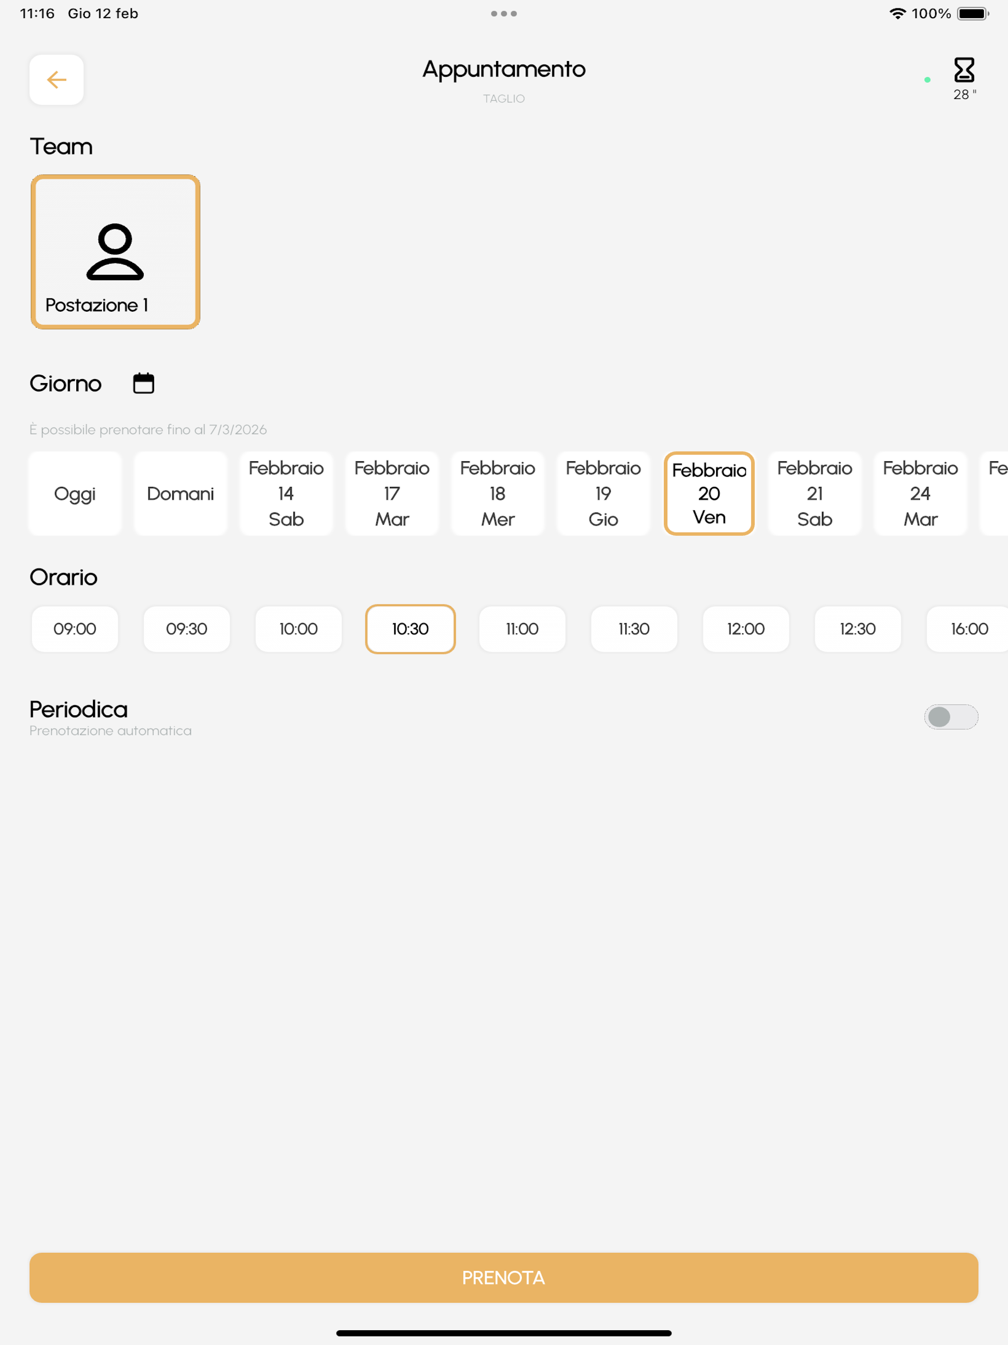This screenshot has width=1008, height=1345.
Task: Open the calendar picker next to Giorno
Action: pyautogui.click(x=144, y=383)
